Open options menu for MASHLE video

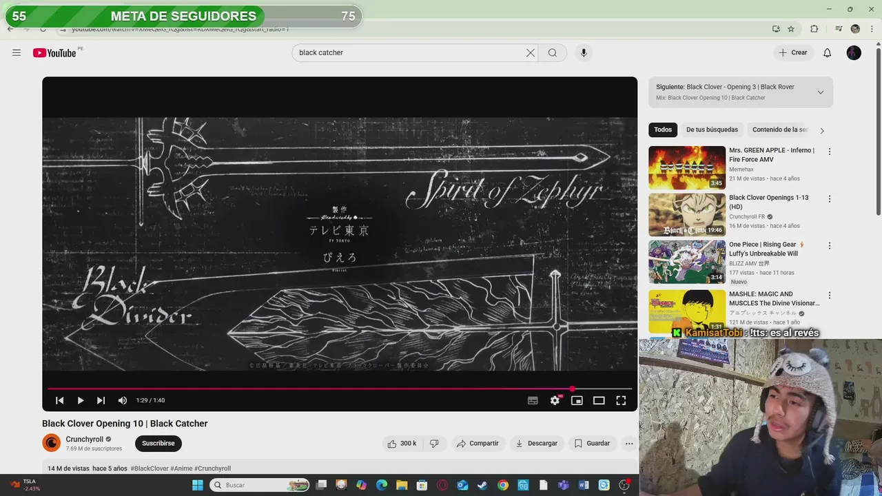click(x=829, y=295)
